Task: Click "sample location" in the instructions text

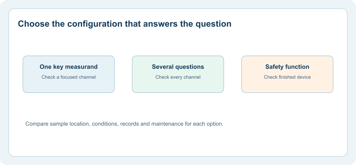Action: click(x=69, y=124)
